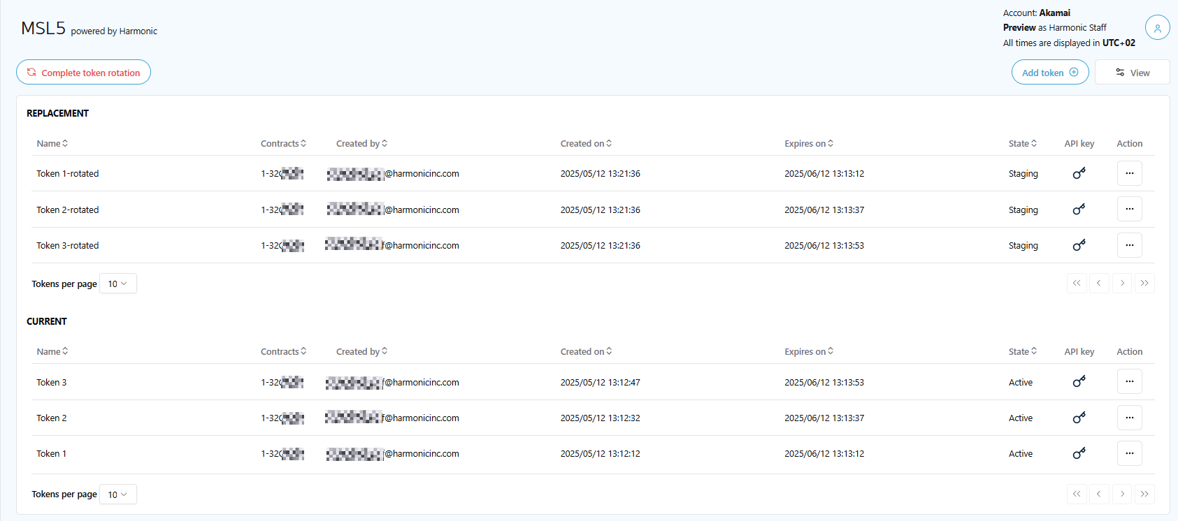Open the View options menu

point(1132,73)
